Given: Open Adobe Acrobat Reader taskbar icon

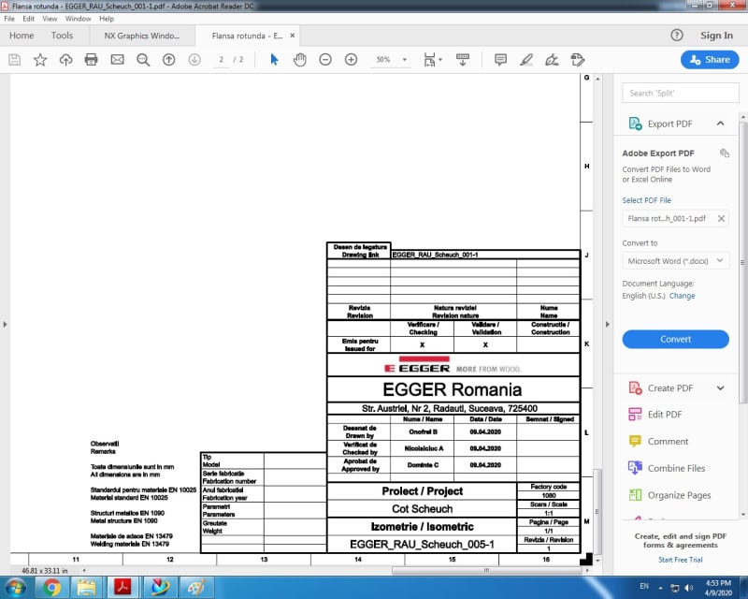Looking at the screenshot, I should point(123,587).
